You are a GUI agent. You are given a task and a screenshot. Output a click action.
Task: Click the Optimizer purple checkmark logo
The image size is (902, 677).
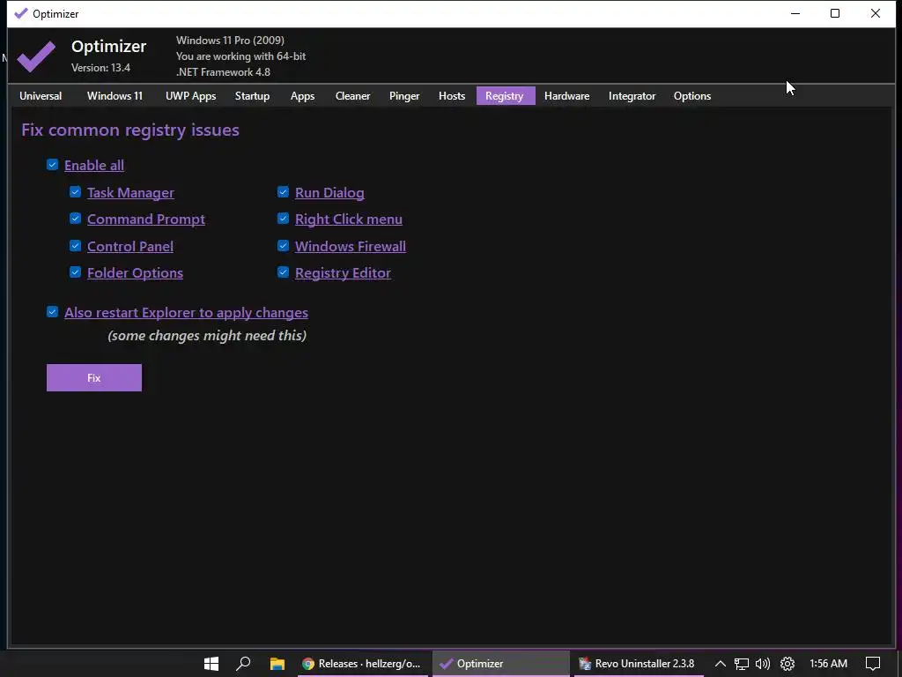[36, 56]
